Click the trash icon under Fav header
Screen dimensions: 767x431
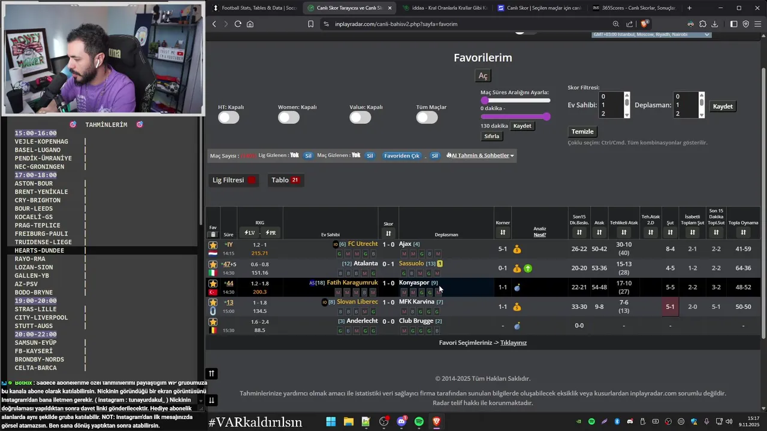pyautogui.click(x=213, y=235)
